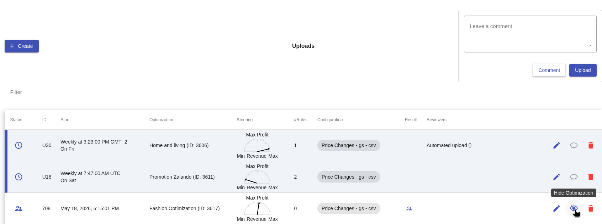This screenshot has width=602, height=224.
Task: Select the Promotion Zalando (ID: 3611) cell
Action: (182, 177)
